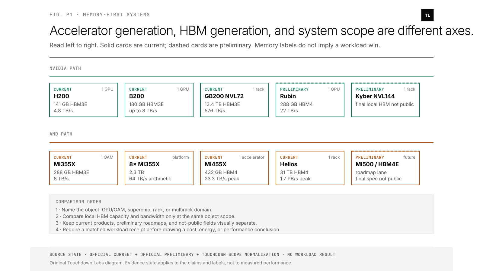Select the MI455X accelerator card
The image size is (483, 271).
point(235,168)
